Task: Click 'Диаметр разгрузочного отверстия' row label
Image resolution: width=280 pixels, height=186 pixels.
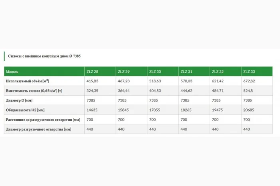Action: [x=38, y=129]
